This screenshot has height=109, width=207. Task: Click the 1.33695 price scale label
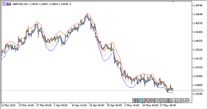point(198,94)
